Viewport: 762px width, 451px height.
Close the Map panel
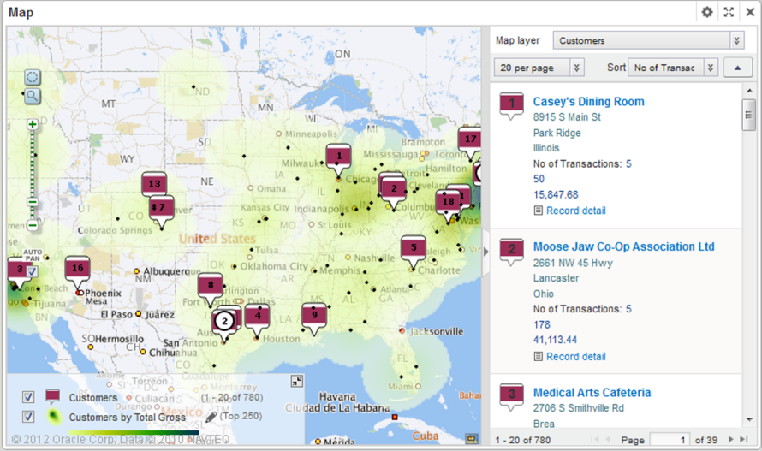click(750, 12)
